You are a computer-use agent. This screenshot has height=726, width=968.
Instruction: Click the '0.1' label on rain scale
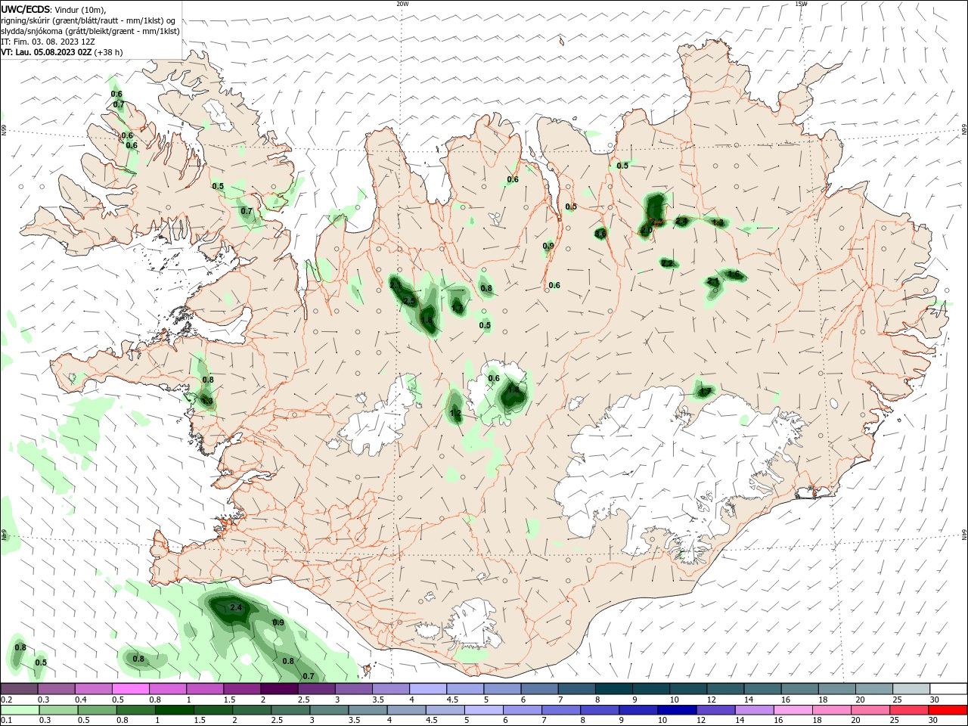coord(6,721)
